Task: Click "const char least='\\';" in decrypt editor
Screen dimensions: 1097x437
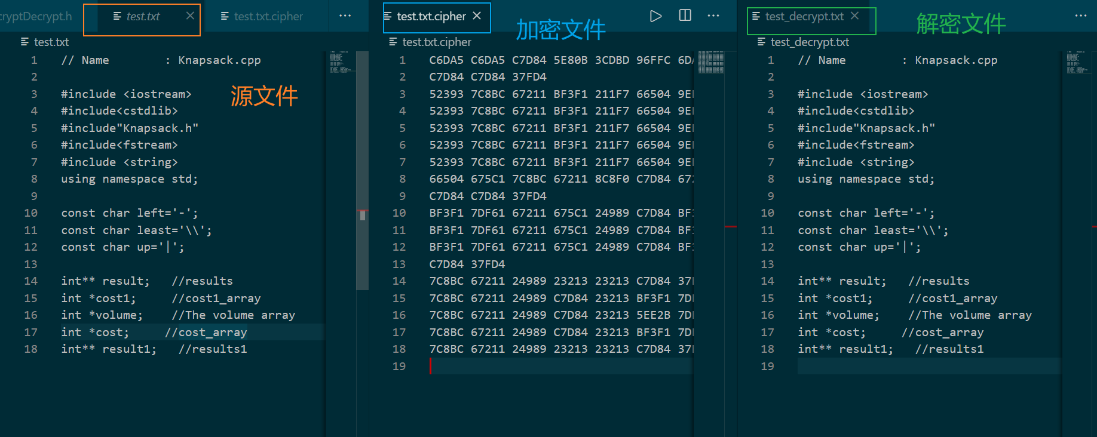Action: pos(873,230)
